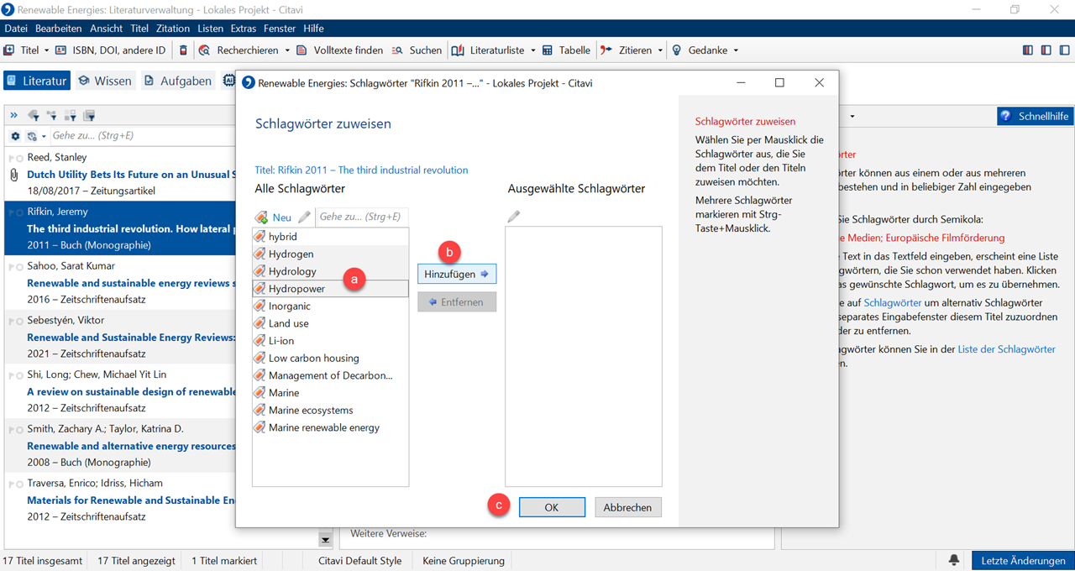Toggle the rightmost pane layout icon
1075x571 pixels.
click(x=1063, y=50)
